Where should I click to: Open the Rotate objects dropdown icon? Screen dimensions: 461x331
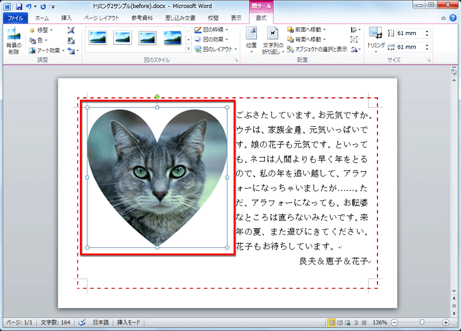pos(355,49)
